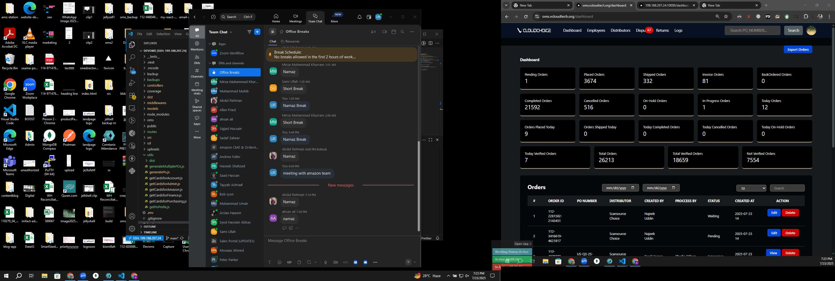The height and width of the screenshot is (281, 835).
Task: Open Zoom chat history clock icon
Action: tap(213, 17)
